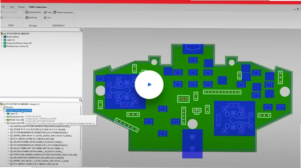
Task: Toggle the Baseline checkmark in Changes tree
Action: pos(4,107)
